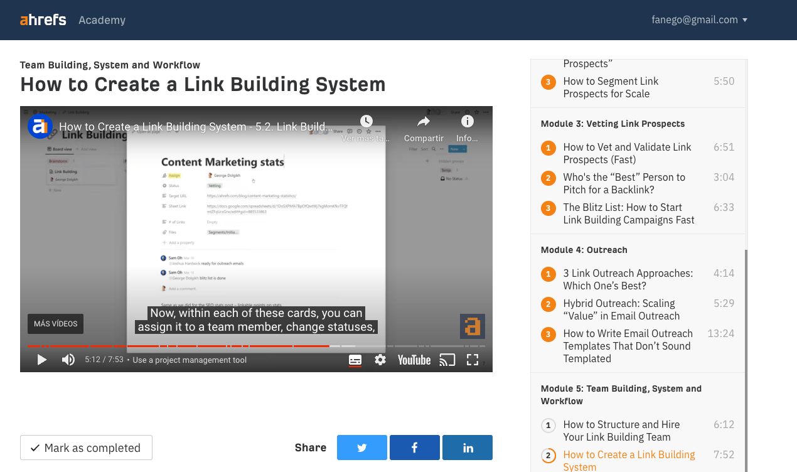
Task: Play the video in the player
Action: pyautogui.click(x=41, y=359)
